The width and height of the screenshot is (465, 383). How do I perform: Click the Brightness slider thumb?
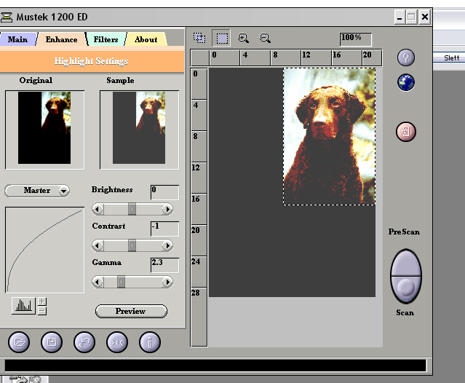(132, 209)
